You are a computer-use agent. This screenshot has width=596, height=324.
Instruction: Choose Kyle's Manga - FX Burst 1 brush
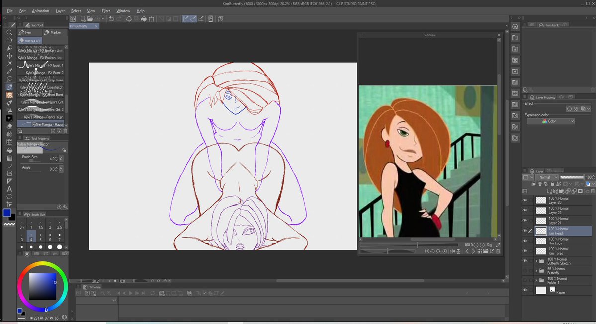[x=41, y=65]
